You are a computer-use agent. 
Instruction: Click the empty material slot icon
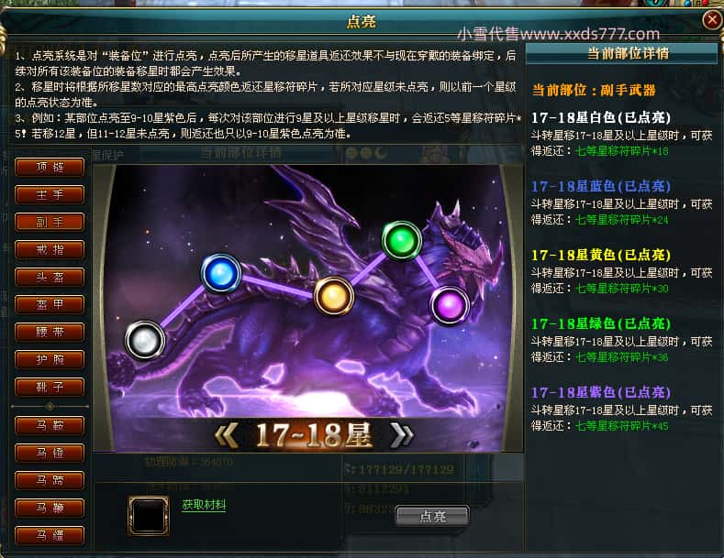tap(149, 516)
